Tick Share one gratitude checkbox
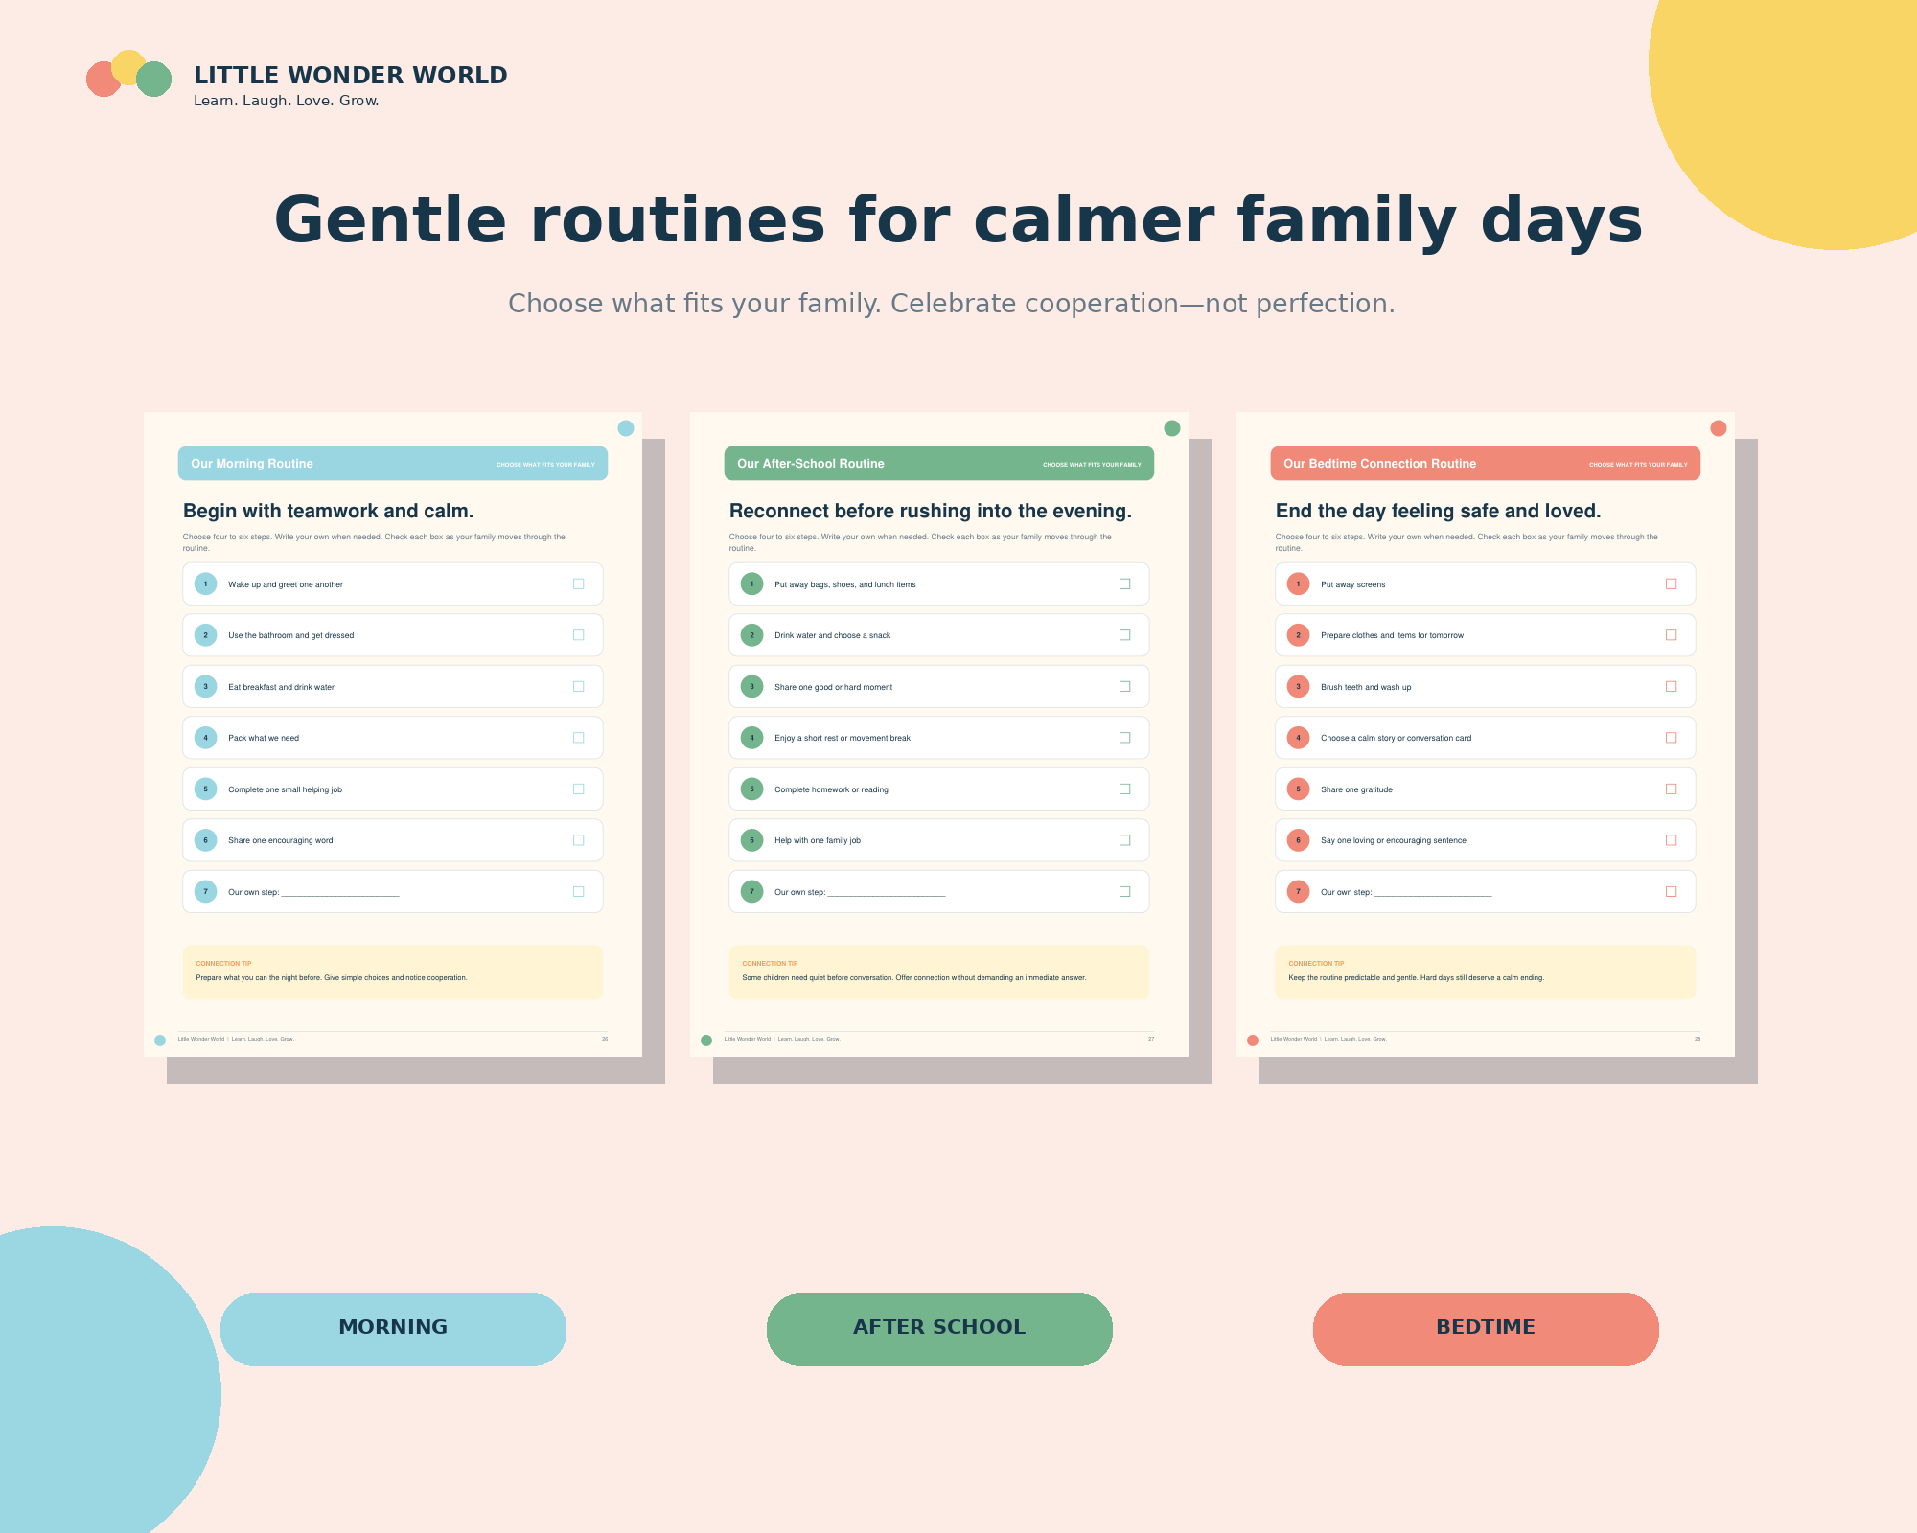Image resolution: width=1917 pixels, height=1533 pixels. coord(1671,789)
